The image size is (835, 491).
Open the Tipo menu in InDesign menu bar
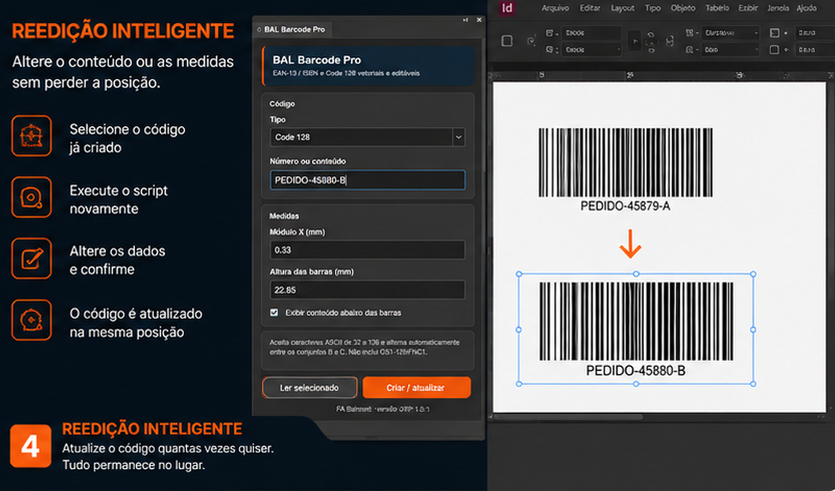click(653, 8)
